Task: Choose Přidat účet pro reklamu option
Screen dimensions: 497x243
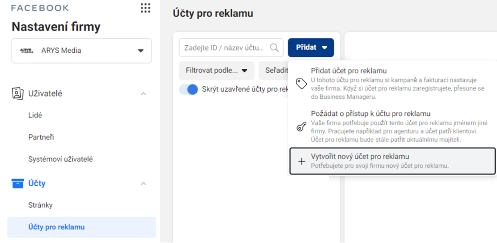Action: pyautogui.click(x=392, y=83)
